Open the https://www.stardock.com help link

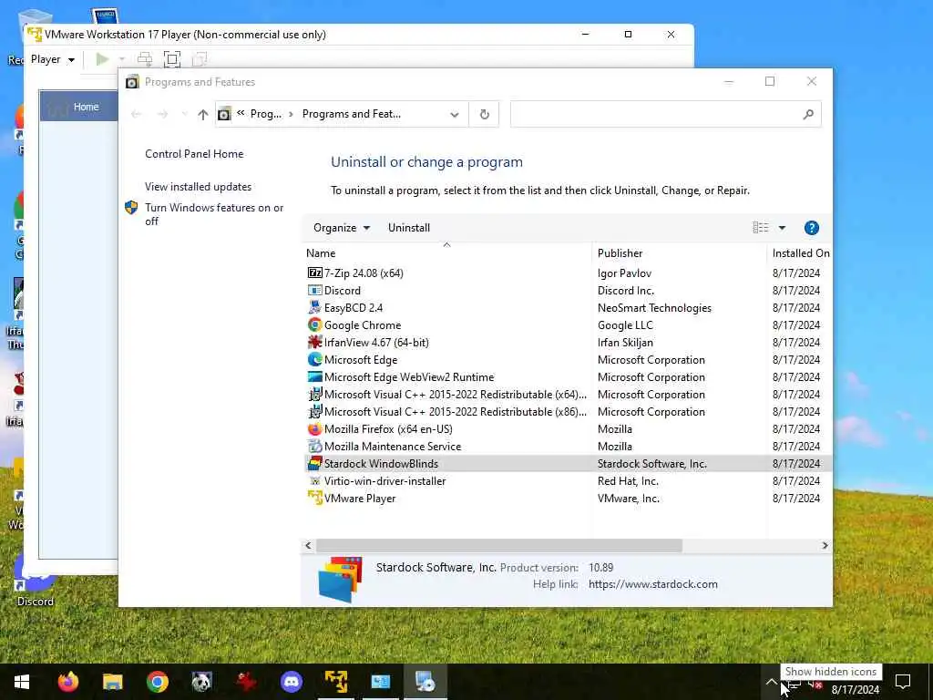652,584
